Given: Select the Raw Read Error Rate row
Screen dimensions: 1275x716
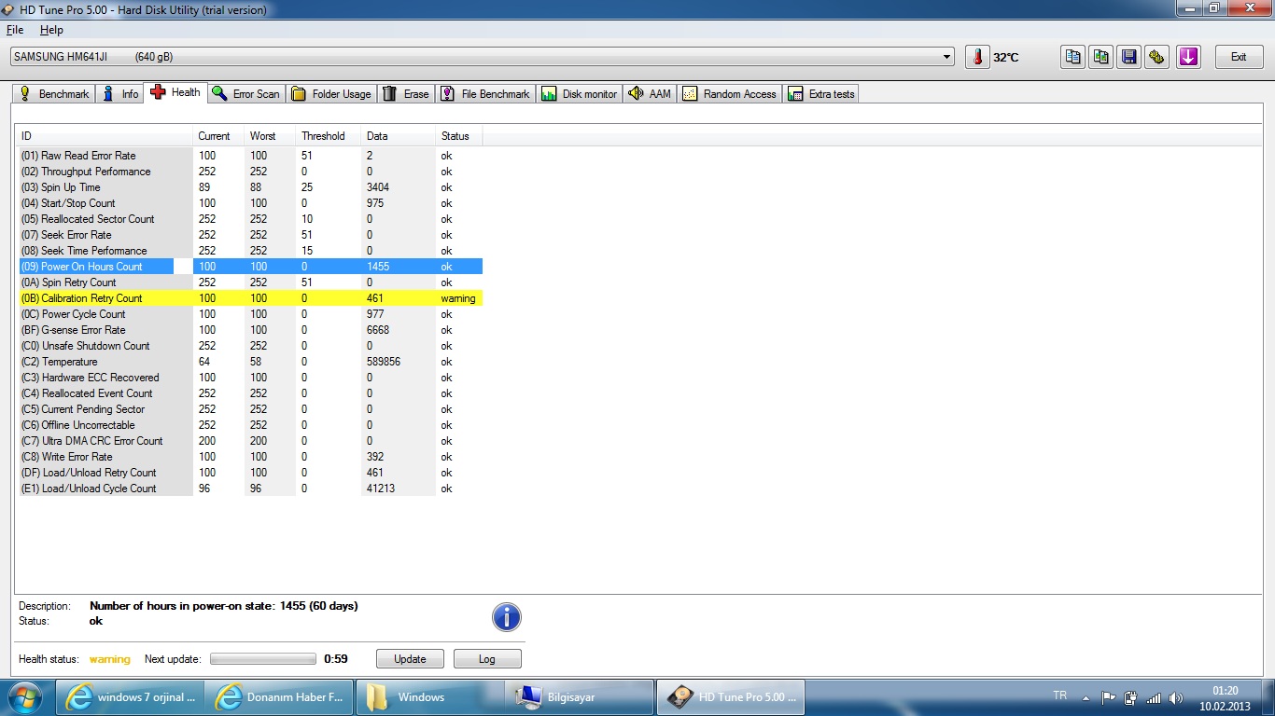Looking at the screenshot, I should (x=250, y=156).
